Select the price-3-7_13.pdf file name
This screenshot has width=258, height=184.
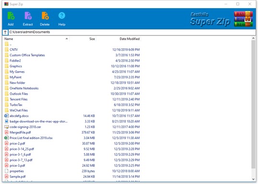(x=21, y=160)
